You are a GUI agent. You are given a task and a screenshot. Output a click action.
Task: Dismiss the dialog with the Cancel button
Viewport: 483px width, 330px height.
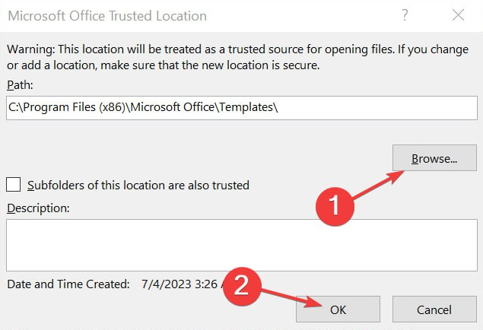point(434,309)
